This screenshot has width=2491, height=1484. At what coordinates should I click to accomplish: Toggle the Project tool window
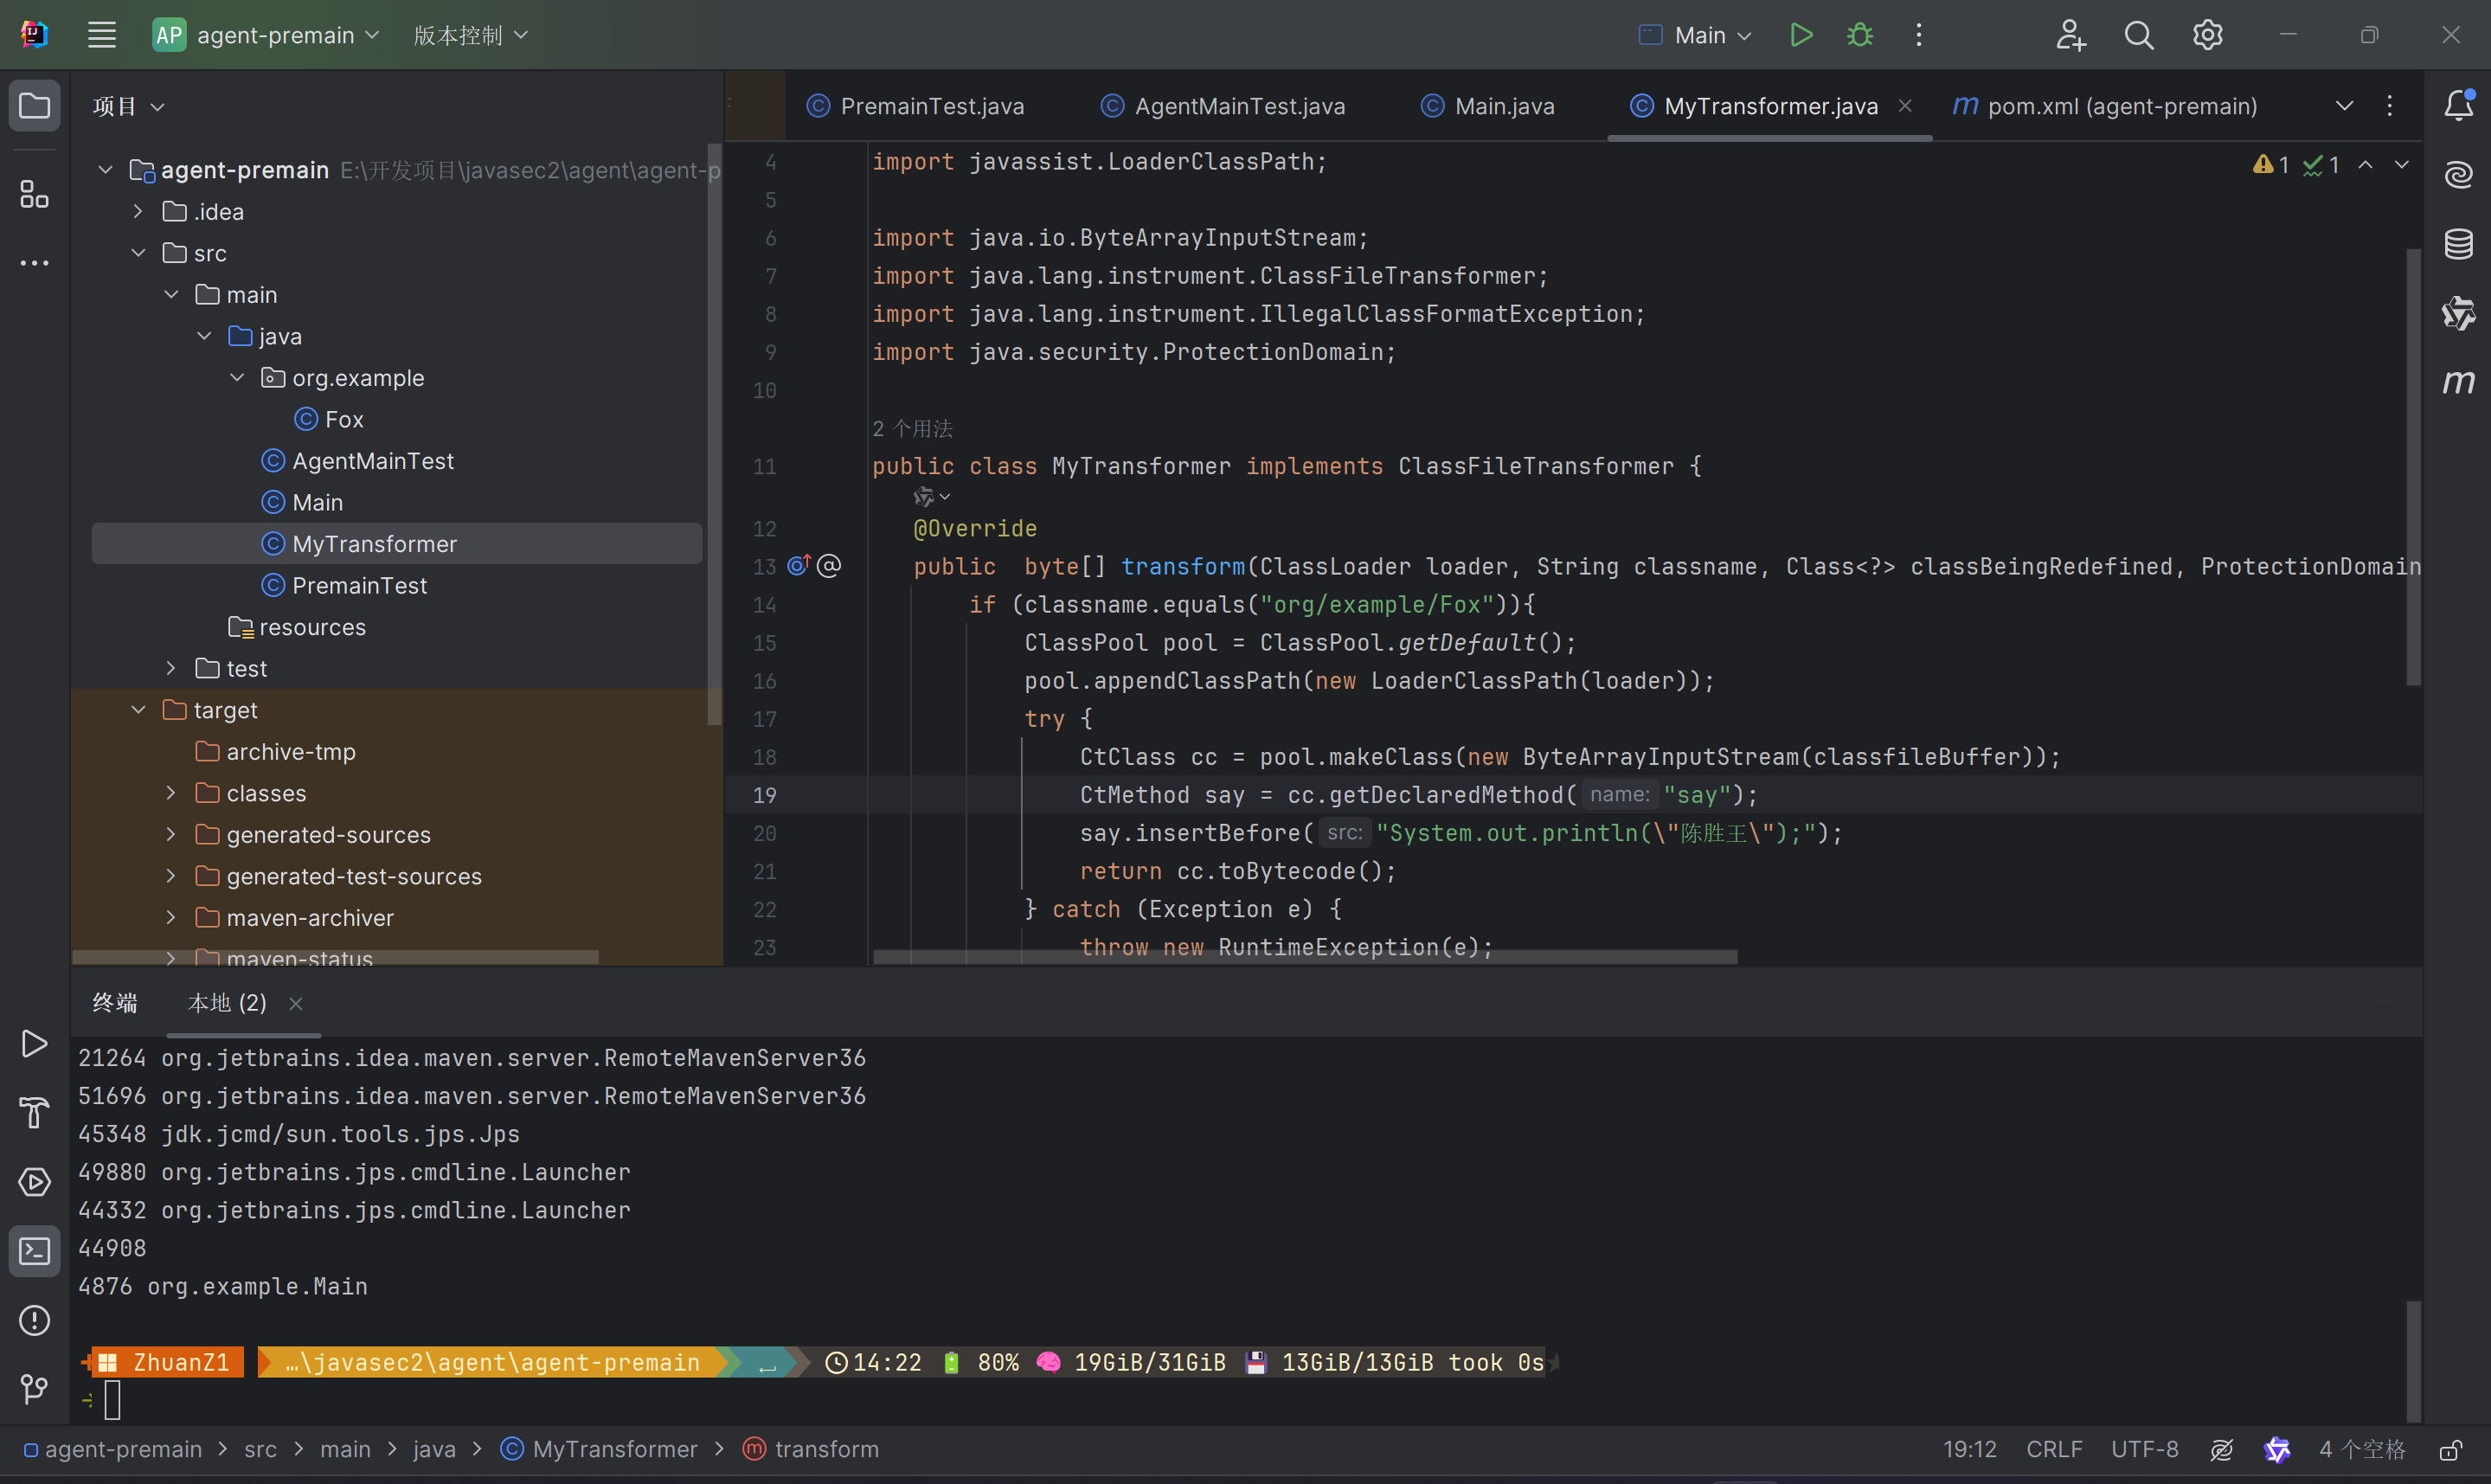tap(34, 106)
